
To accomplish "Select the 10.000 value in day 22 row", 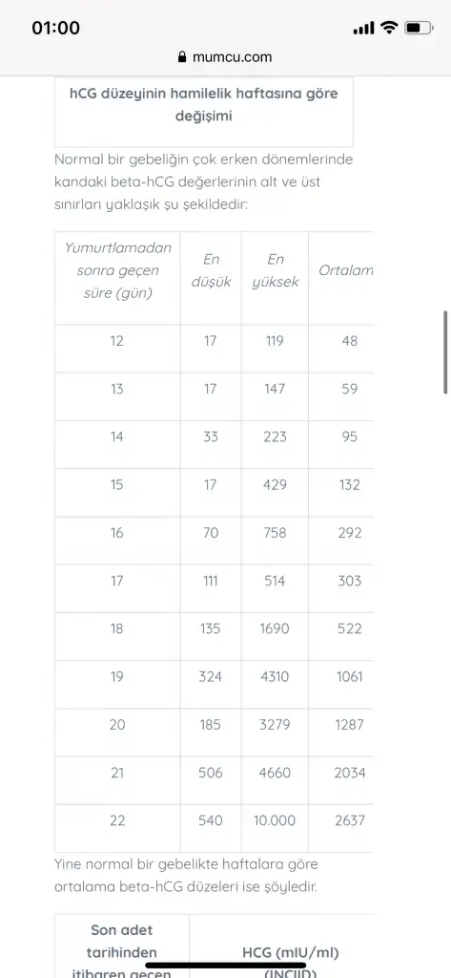I will pyautogui.click(x=275, y=820).
